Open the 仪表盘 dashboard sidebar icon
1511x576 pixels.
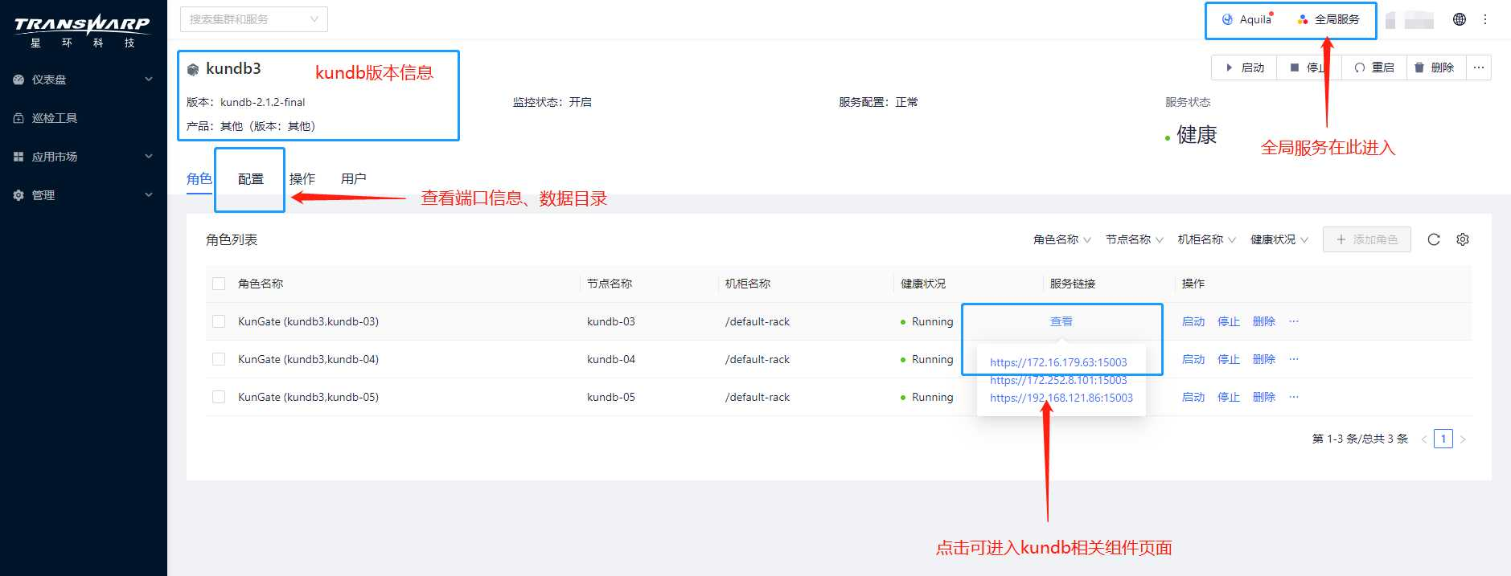click(18, 80)
